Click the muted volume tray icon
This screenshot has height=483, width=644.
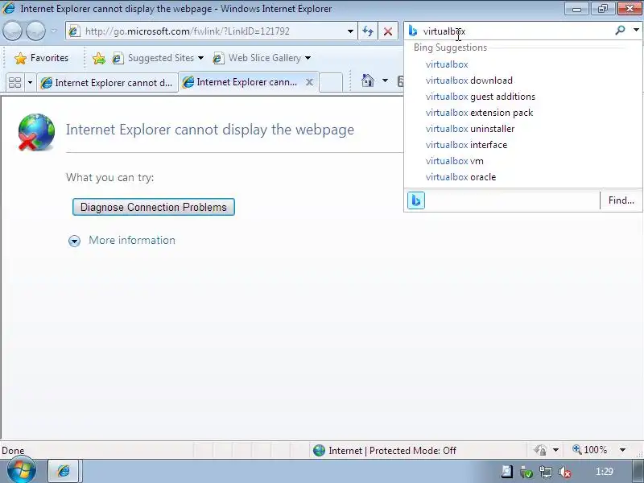click(x=565, y=472)
